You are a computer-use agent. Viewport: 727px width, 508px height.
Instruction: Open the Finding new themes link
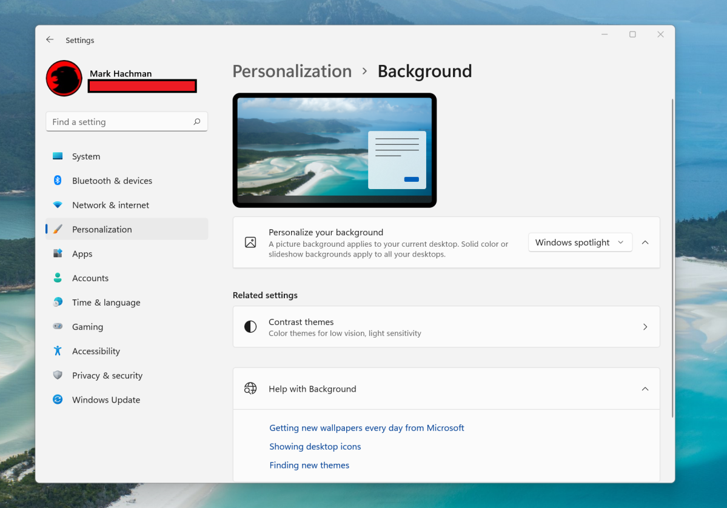309,465
